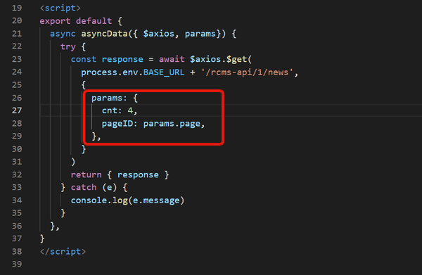Click the const response declaration
The width and height of the screenshot is (422, 275).
pos(107,59)
